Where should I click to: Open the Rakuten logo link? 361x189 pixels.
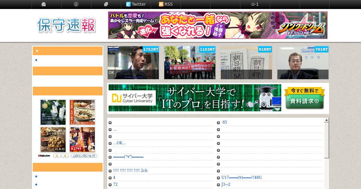pyautogui.click(x=44, y=156)
